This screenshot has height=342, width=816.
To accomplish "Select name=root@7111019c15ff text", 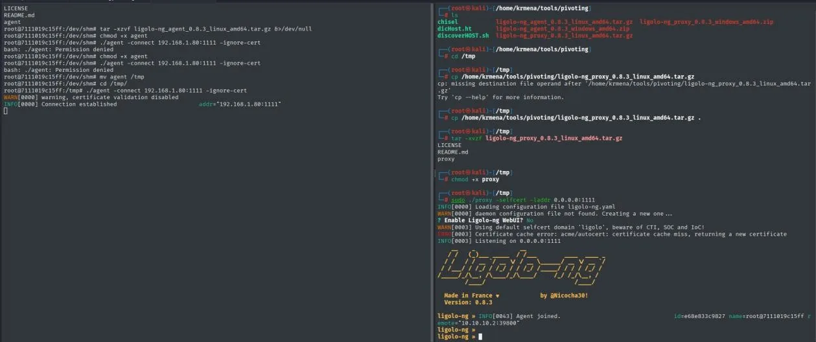I will click(x=767, y=316).
